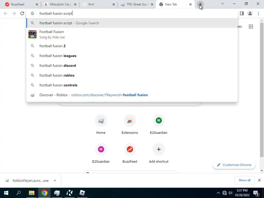Image resolution: width=264 pixels, height=198 pixels.
Task: Open the tab search dropdown chevron
Action: coord(222,4)
